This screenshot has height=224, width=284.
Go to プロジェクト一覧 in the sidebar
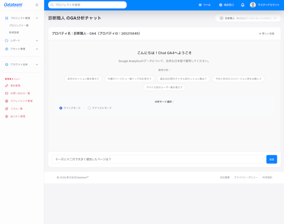tap(19, 26)
